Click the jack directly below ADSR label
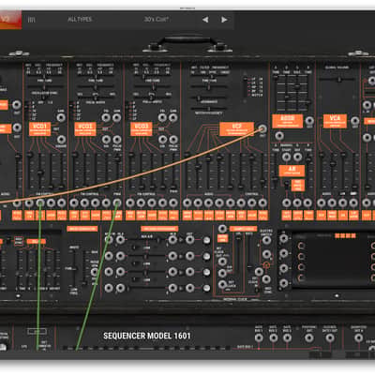 pyautogui.click(x=279, y=136)
